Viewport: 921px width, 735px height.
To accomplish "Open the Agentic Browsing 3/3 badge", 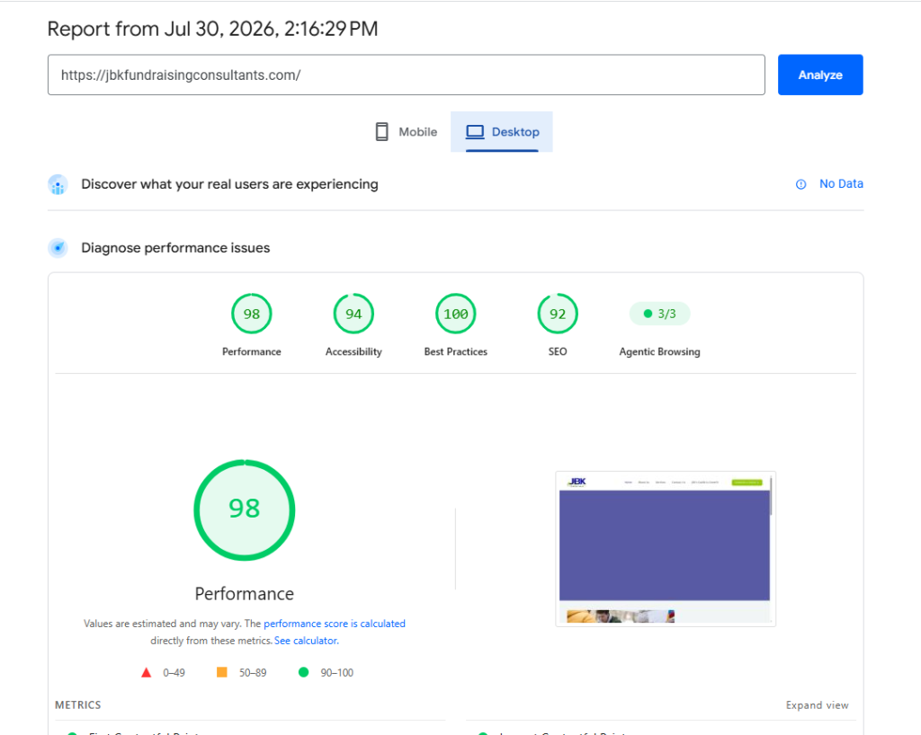I will 659,314.
